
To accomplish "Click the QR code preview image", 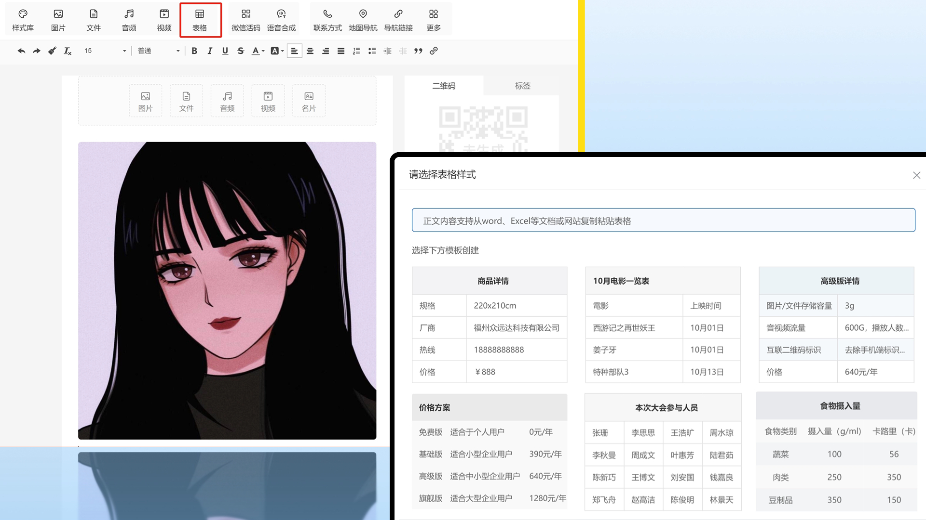I will pos(483,129).
